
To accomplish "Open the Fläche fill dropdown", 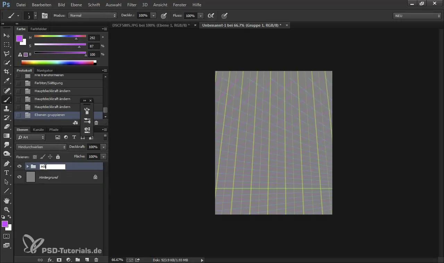I will tap(103, 157).
